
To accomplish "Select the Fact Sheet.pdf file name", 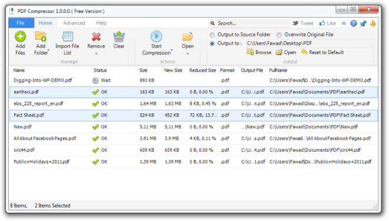I will pyautogui.click(x=29, y=115).
